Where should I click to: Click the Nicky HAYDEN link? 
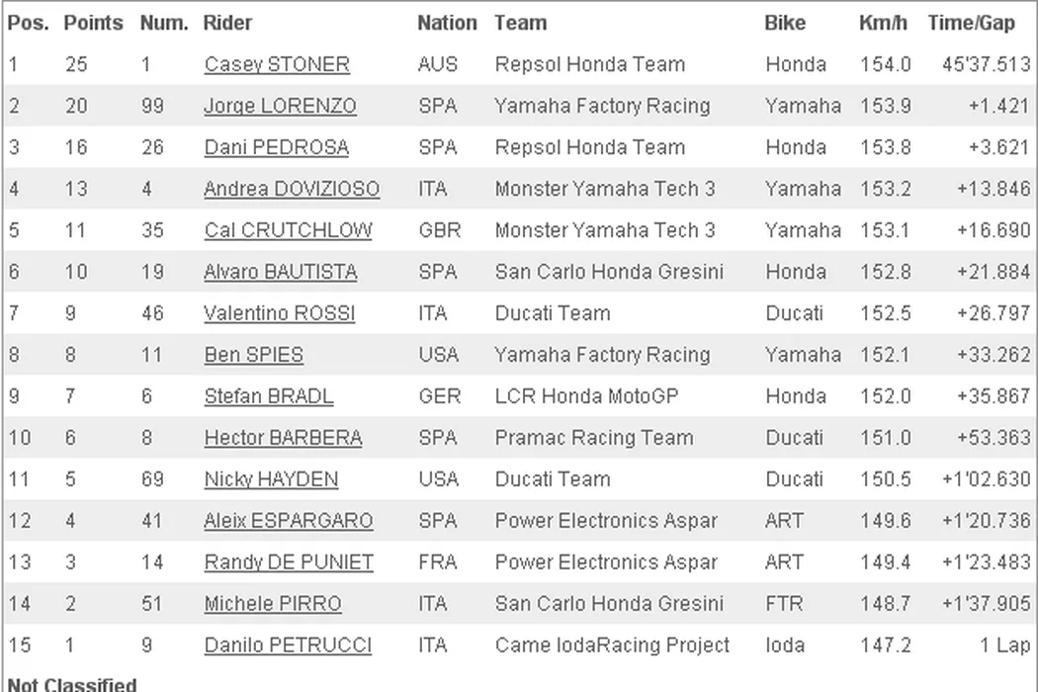coord(271,480)
